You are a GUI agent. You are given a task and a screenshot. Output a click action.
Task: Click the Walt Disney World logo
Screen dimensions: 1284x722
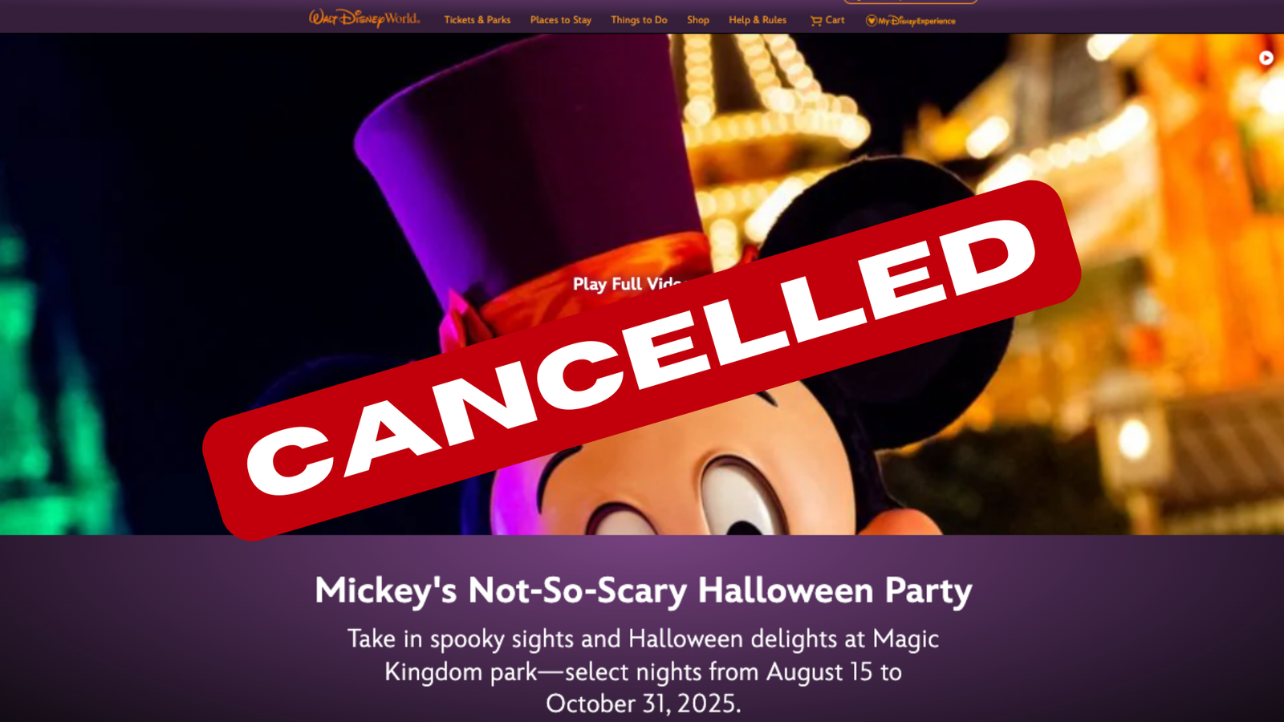point(364,18)
